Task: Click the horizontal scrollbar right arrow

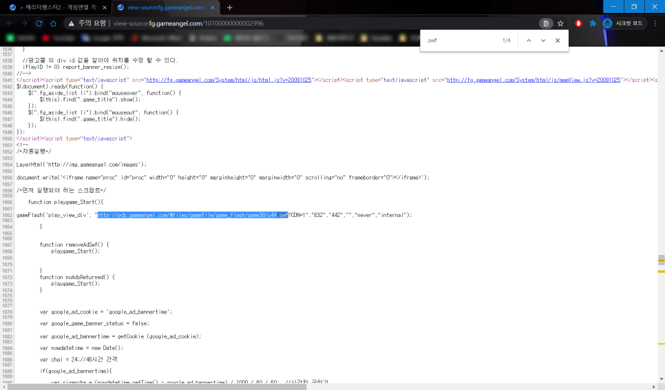Action: pyautogui.click(x=655, y=387)
